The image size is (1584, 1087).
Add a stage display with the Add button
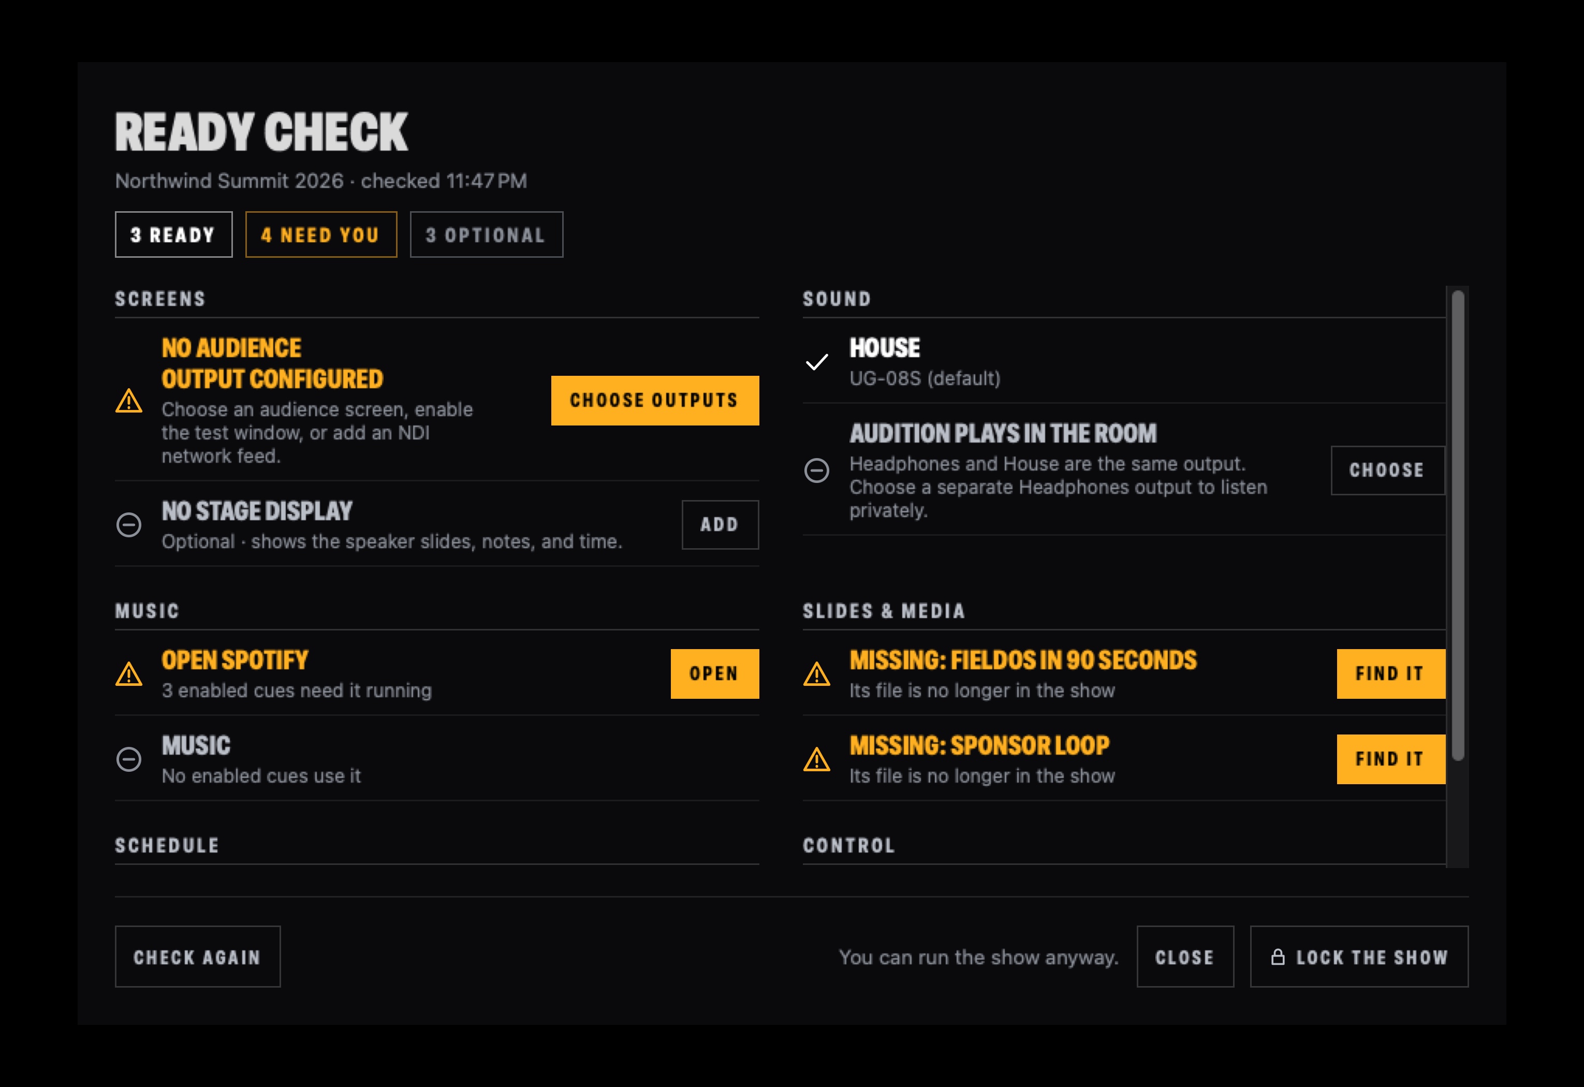[721, 525]
